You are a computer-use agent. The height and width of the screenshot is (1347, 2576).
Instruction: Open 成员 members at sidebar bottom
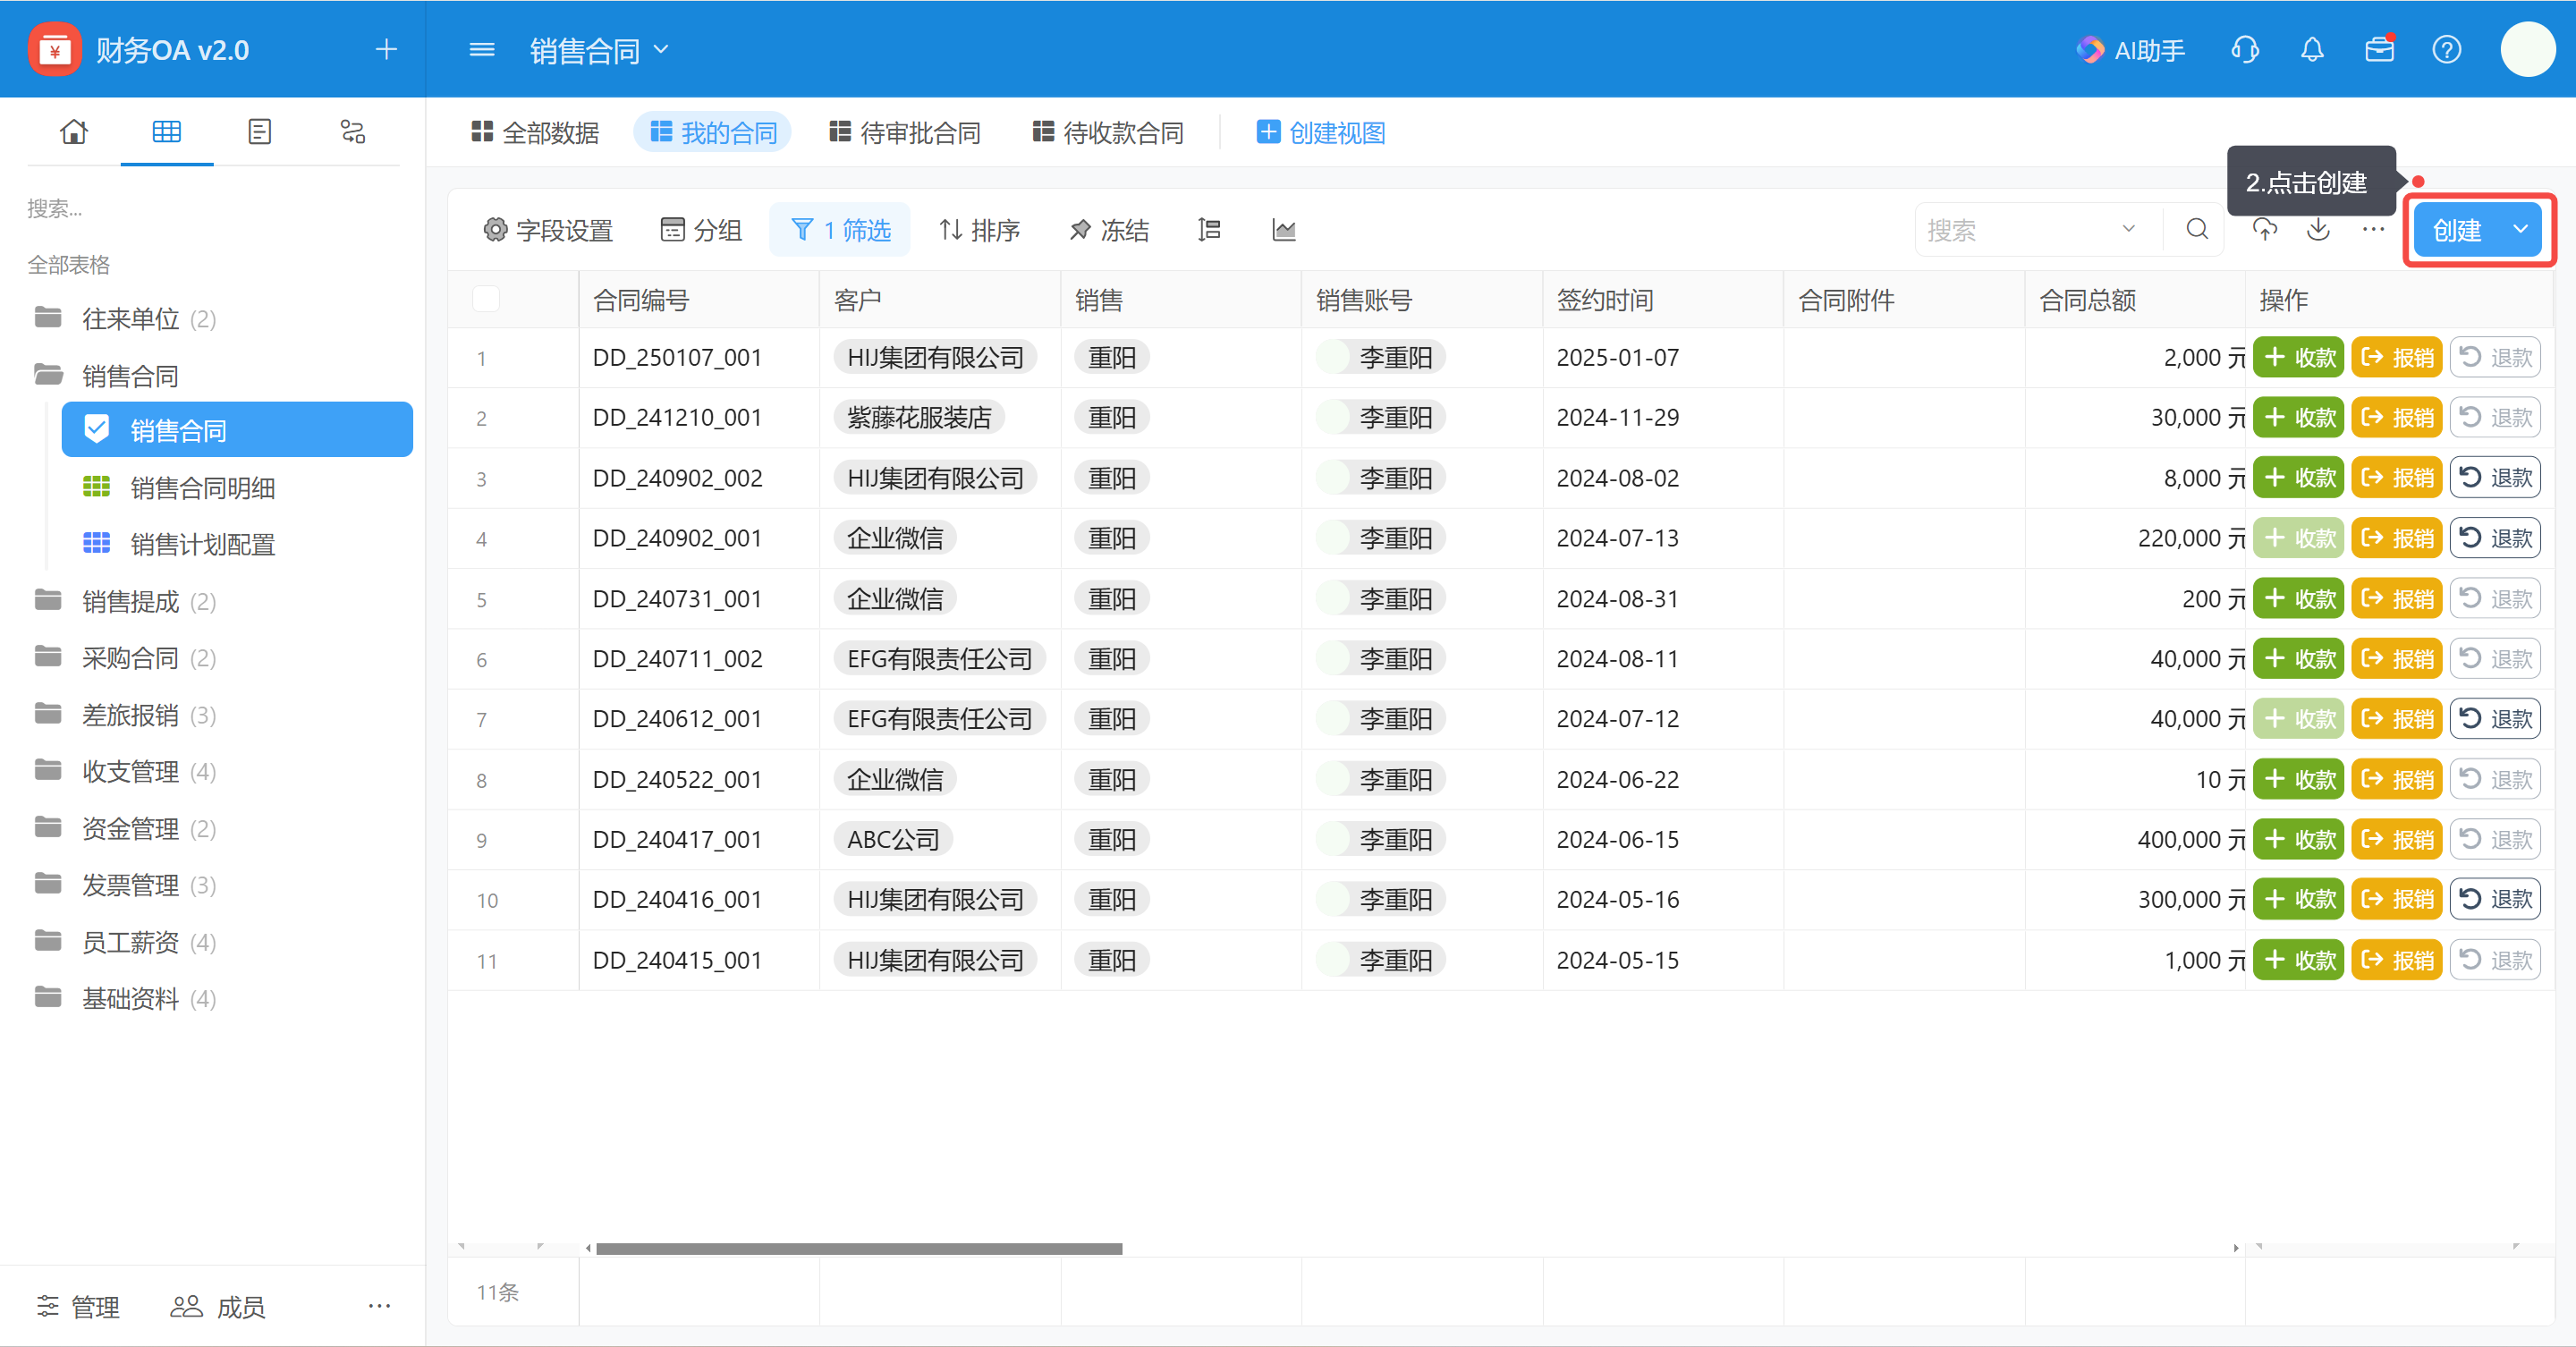tap(218, 1306)
